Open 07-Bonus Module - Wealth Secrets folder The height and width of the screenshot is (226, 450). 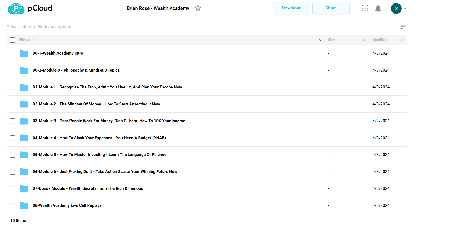click(88, 188)
